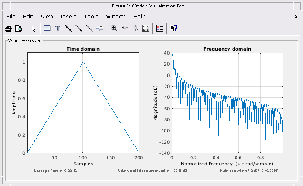The height and width of the screenshot is (186, 303).
Task: Select the Insert Text tool
Action: [58, 29]
